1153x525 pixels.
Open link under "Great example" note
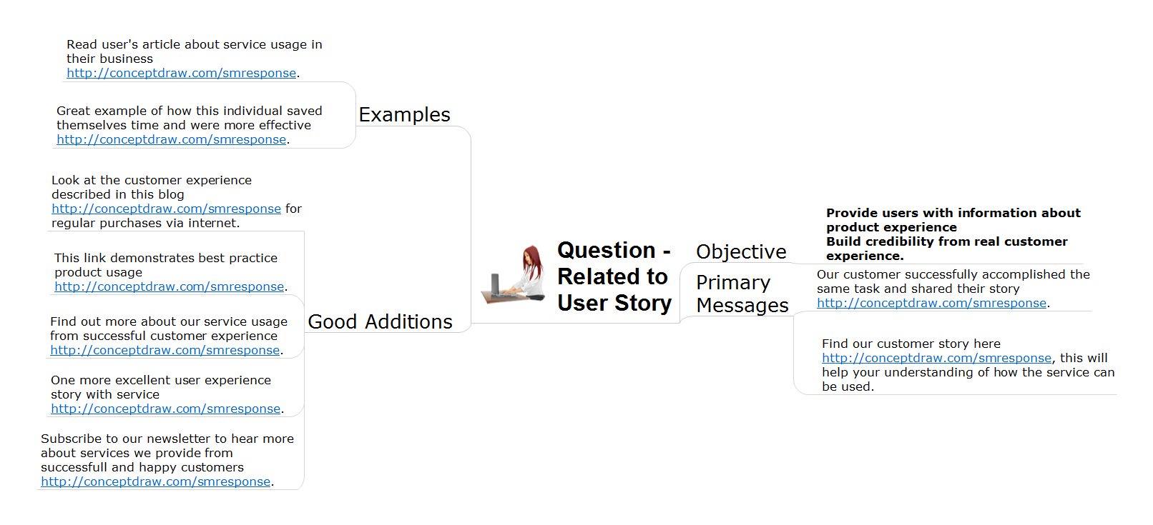[x=171, y=139]
